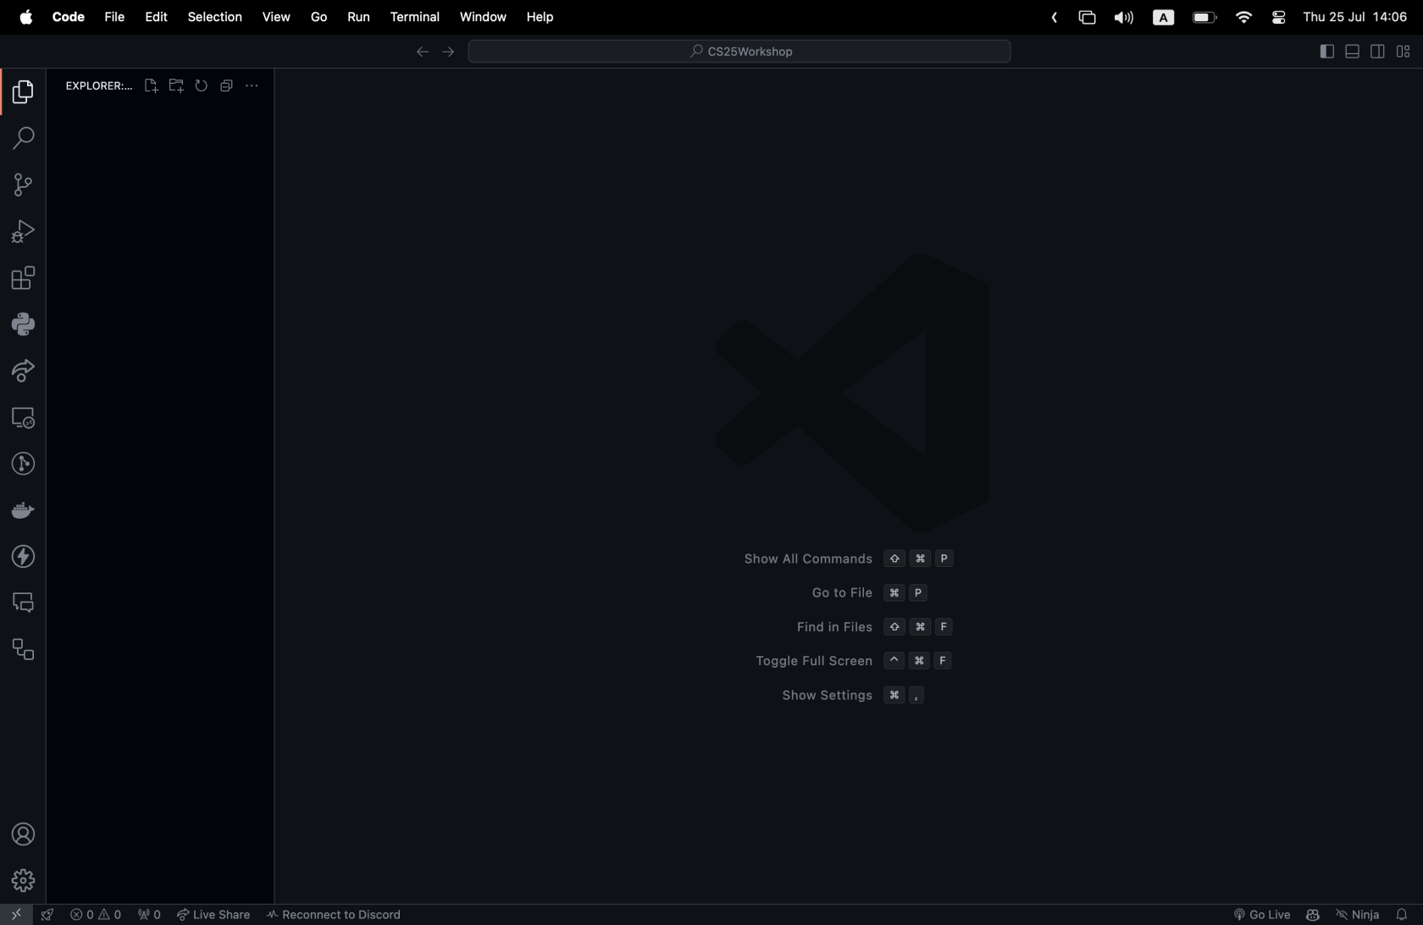The width and height of the screenshot is (1423, 925).
Task: Click the input source A icon
Action: [x=1164, y=18]
